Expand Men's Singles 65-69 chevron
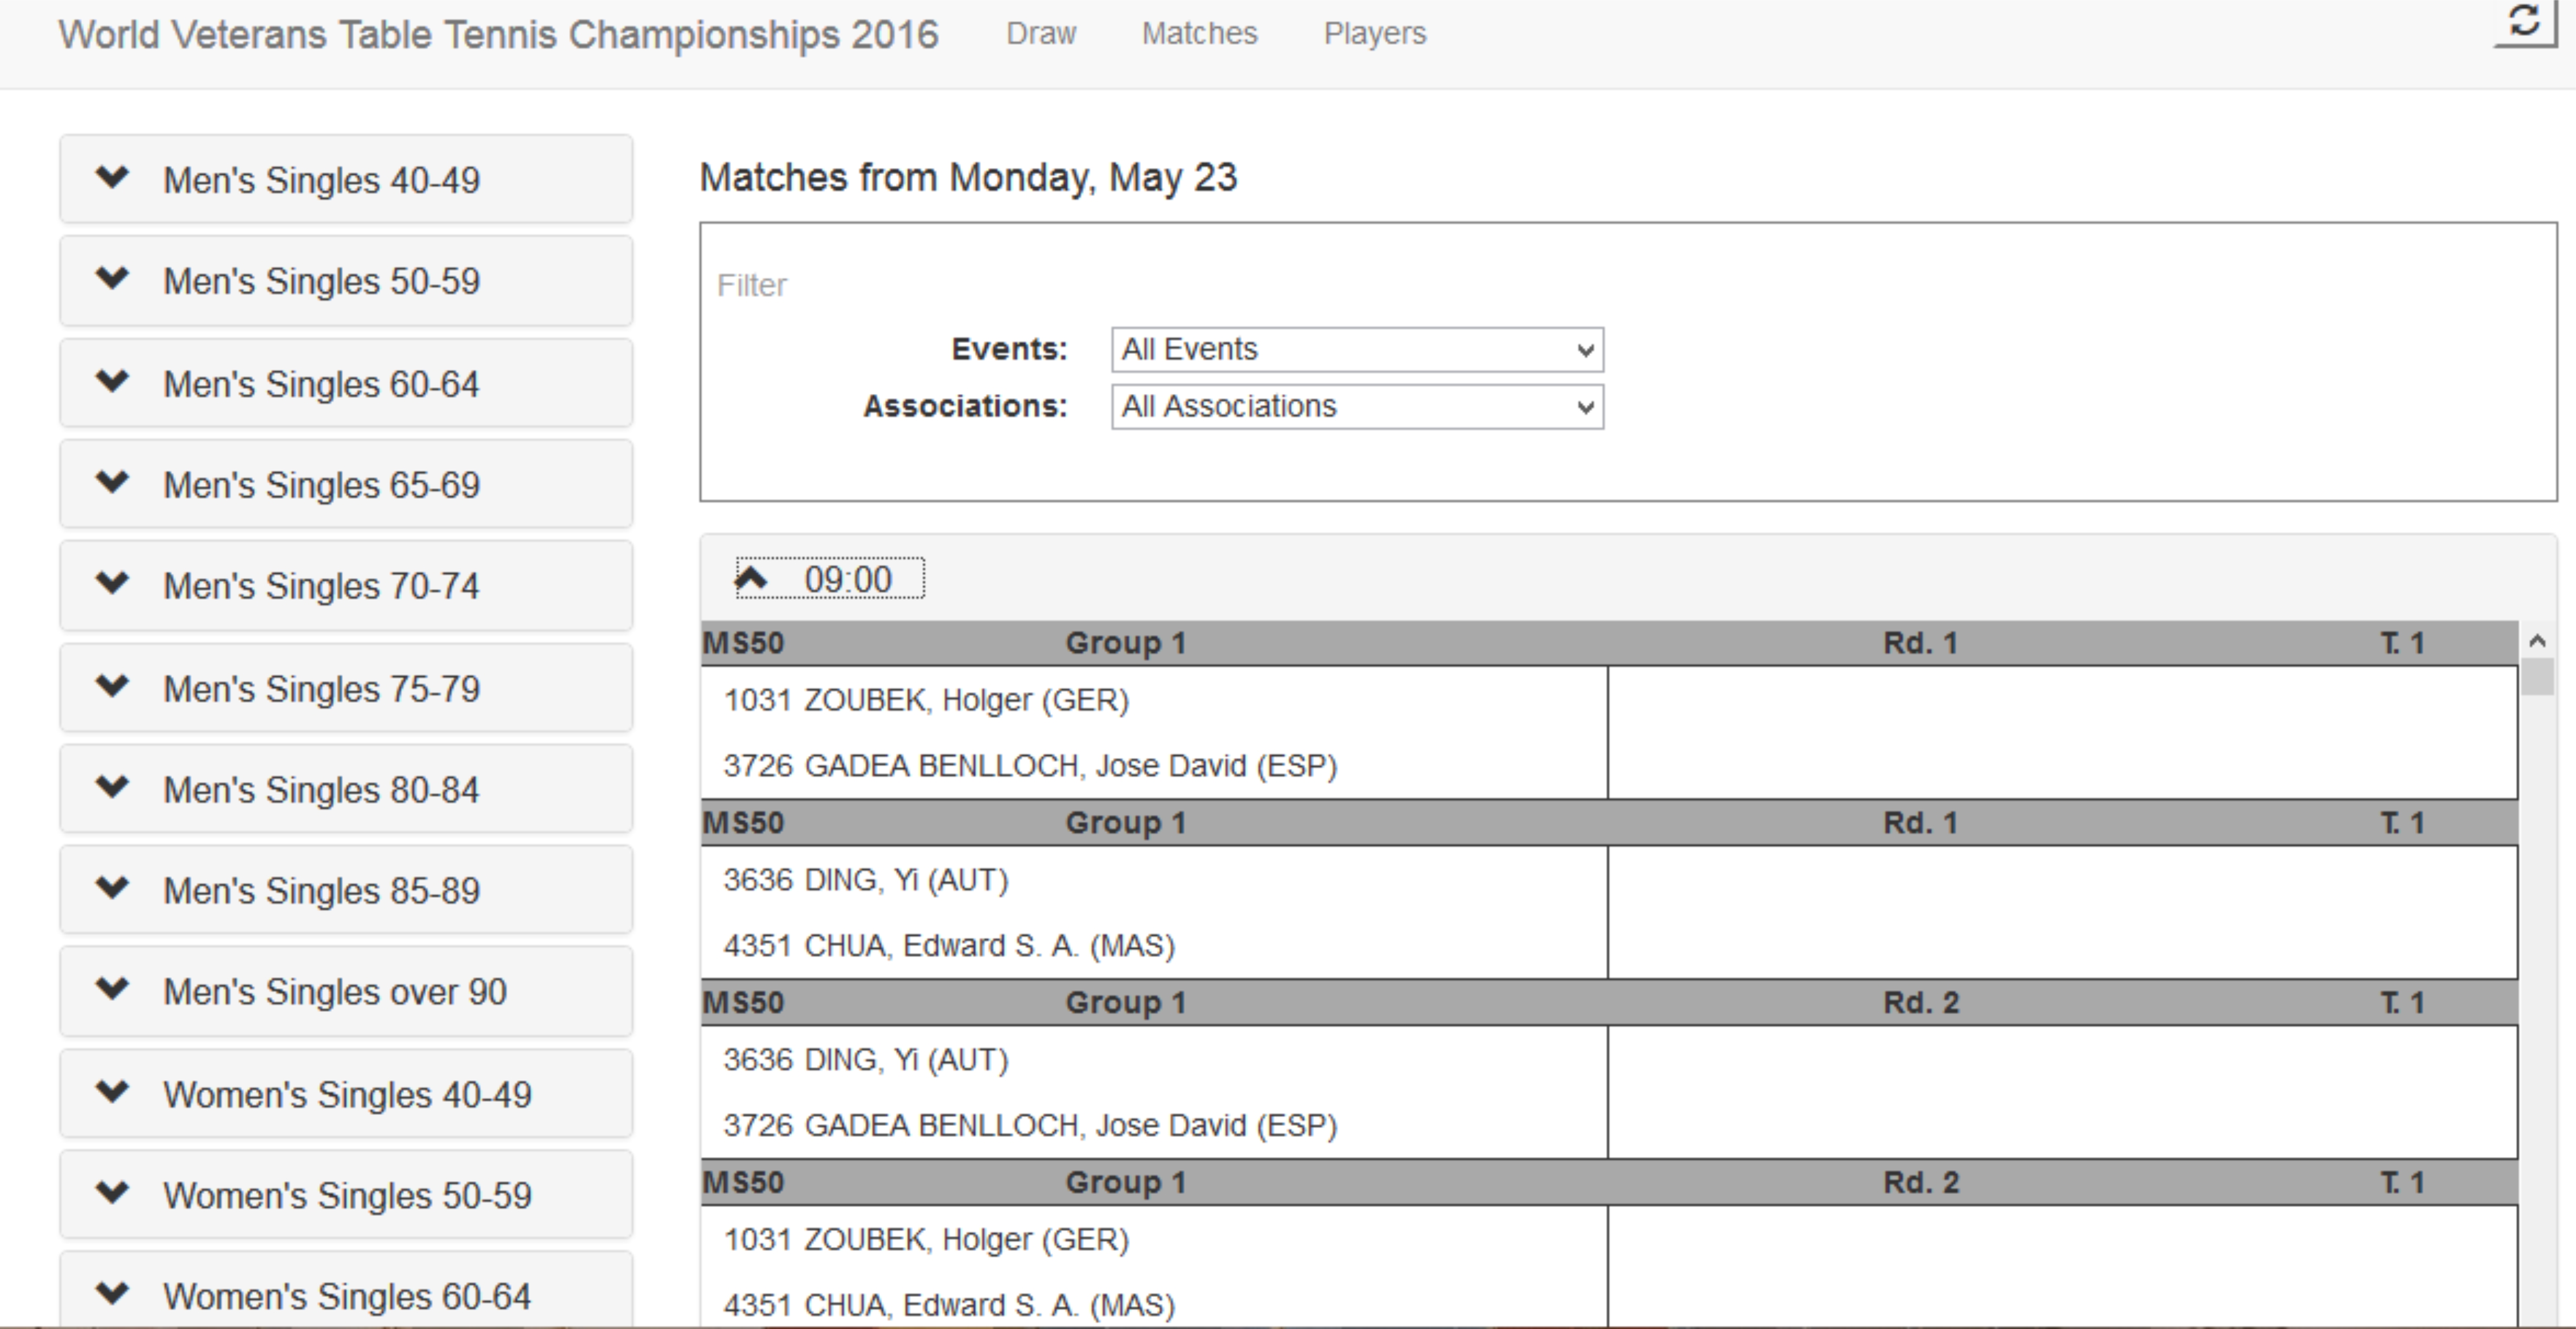The height and width of the screenshot is (1329, 2576). click(x=113, y=483)
